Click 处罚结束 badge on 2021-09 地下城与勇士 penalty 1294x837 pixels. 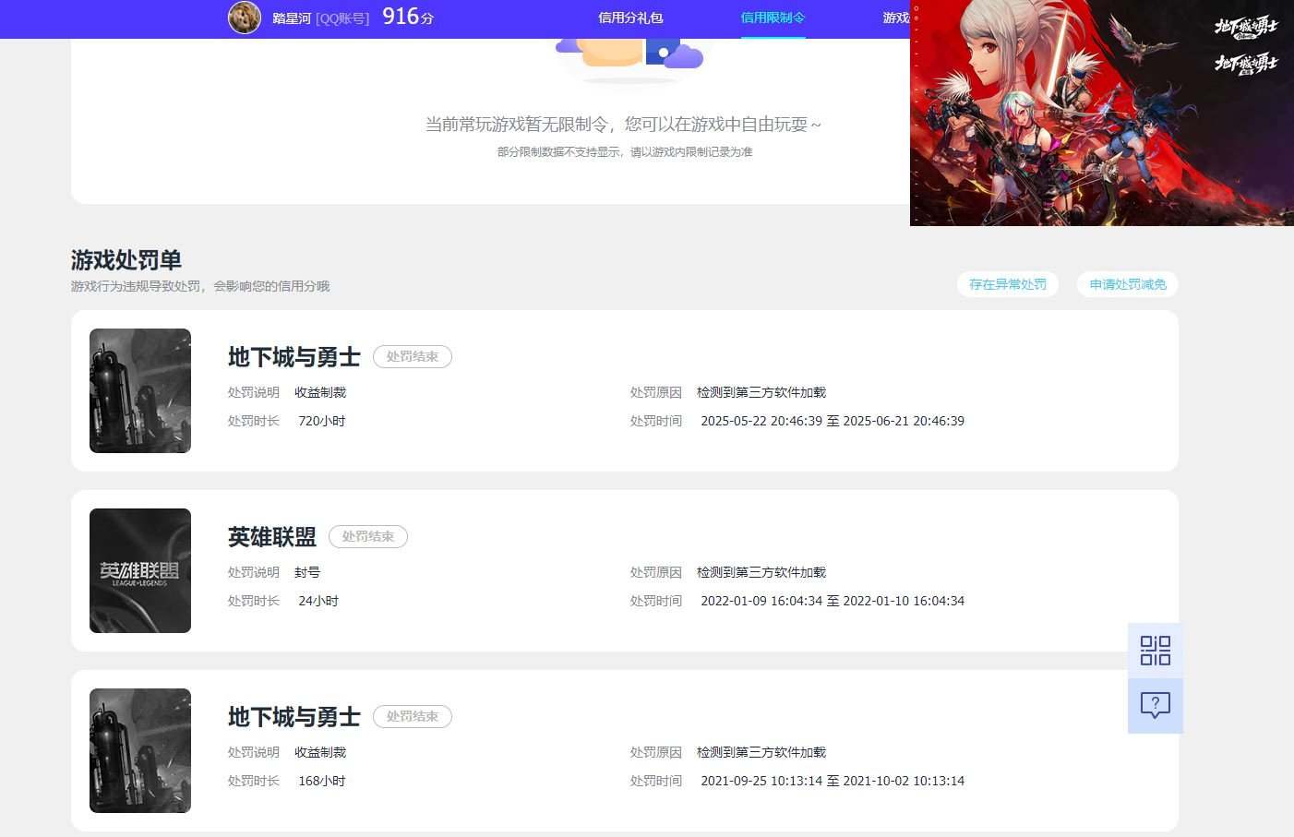point(413,716)
